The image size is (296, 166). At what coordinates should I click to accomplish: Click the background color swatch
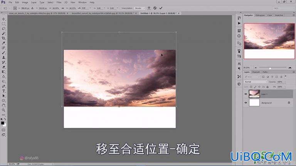pos(5,125)
